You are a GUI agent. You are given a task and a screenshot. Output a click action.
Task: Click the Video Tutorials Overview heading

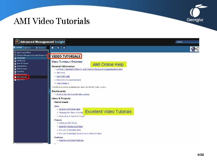[67, 62]
